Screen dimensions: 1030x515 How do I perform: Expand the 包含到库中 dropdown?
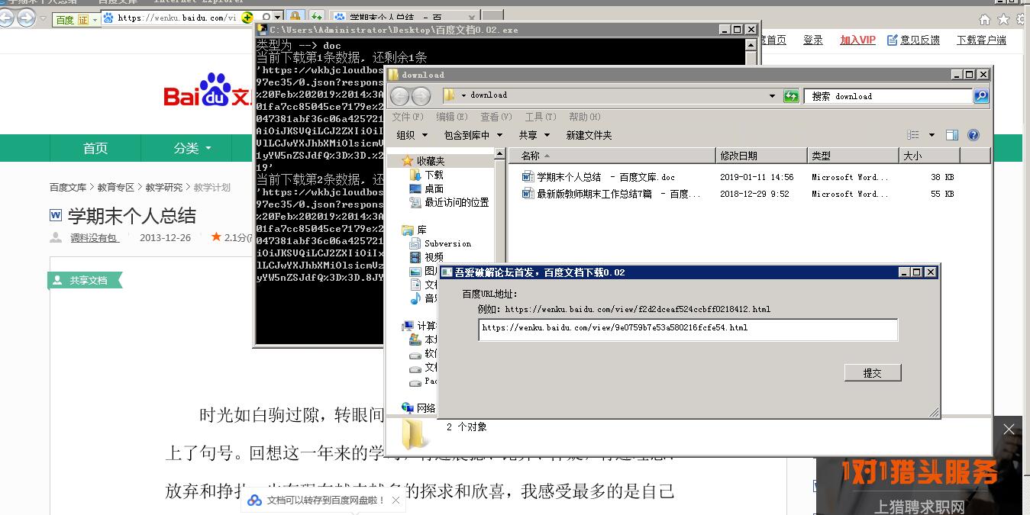[x=473, y=135]
